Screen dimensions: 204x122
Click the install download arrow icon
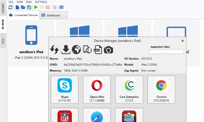66,50
